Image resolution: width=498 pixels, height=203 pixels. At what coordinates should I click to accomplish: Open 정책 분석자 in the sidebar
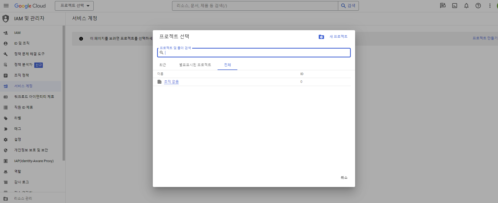(x=31, y=65)
